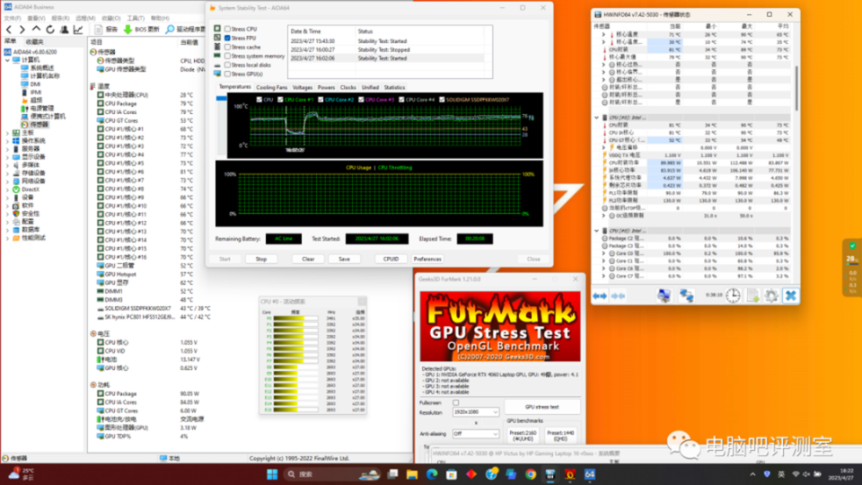The width and height of the screenshot is (862, 485).
Task: Expand the Core C0 row in HWiNFO
Action: click(603, 253)
